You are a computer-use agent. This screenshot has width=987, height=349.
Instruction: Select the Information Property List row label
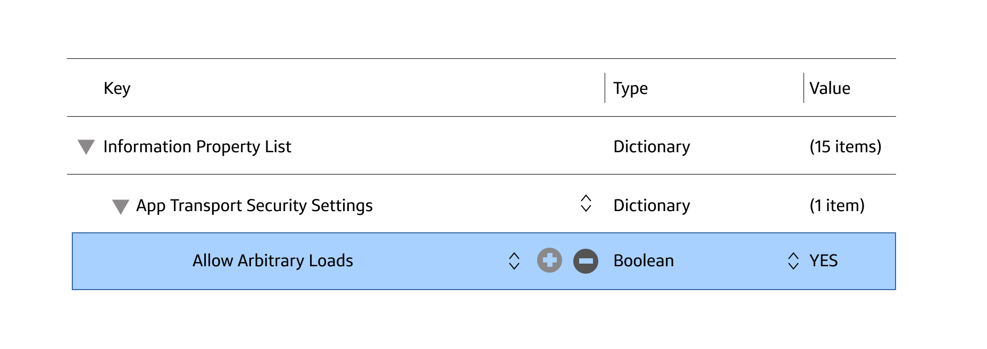point(197,146)
